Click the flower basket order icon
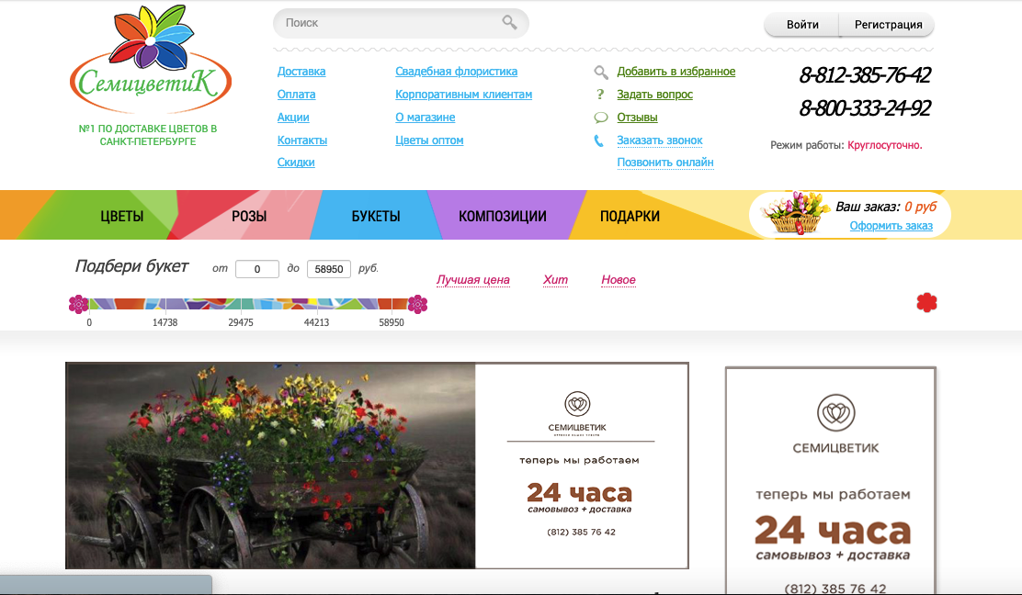 pyautogui.click(x=797, y=215)
